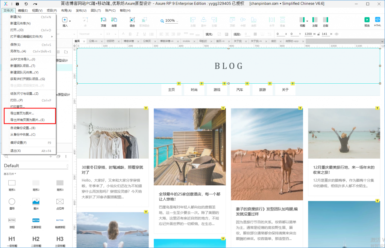Click the save icon in title bar

click(17, 3)
